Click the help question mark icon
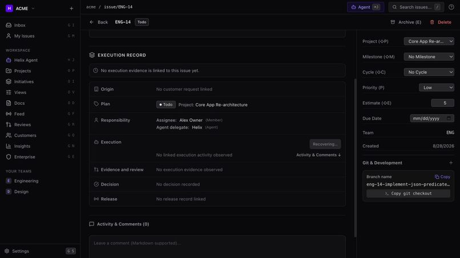 pyautogui.click(x=451, y=7)
